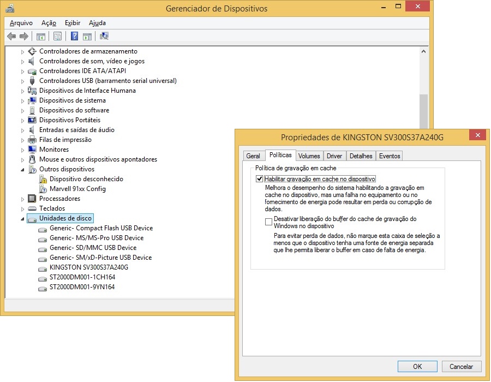Click the device tree vertical scrollbar thumb

click(x=423, y=111)
